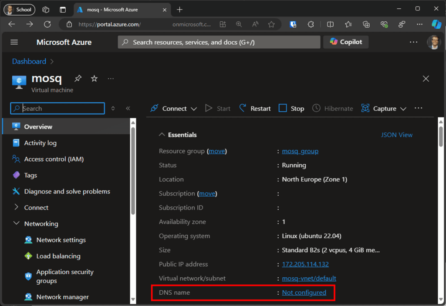The height and width of the screenshot is (306, 446).
Task: Open JSON View of the Essentials
Action: point(396,135)
